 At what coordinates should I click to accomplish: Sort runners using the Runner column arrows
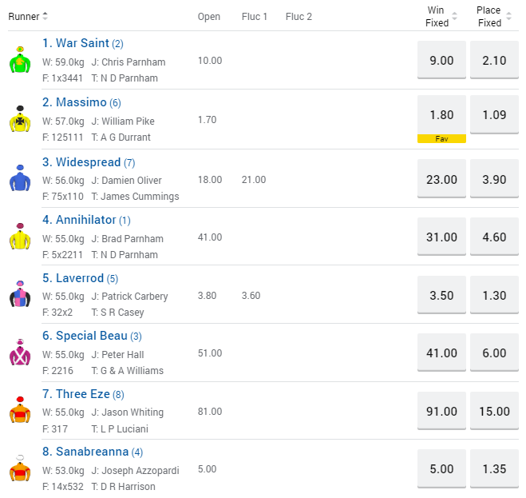(45, 16)
